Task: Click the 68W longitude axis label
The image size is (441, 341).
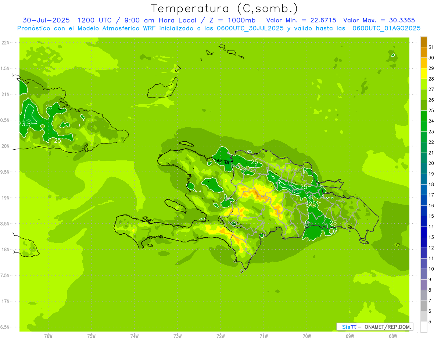Action: click(x=392, y=336)
